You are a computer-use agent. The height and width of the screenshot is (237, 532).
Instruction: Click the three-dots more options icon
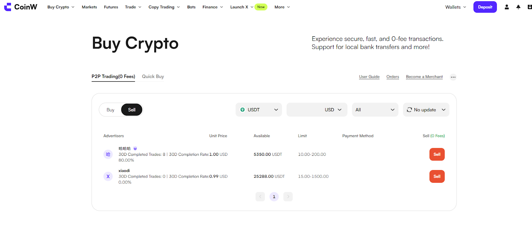coord(453,77)
